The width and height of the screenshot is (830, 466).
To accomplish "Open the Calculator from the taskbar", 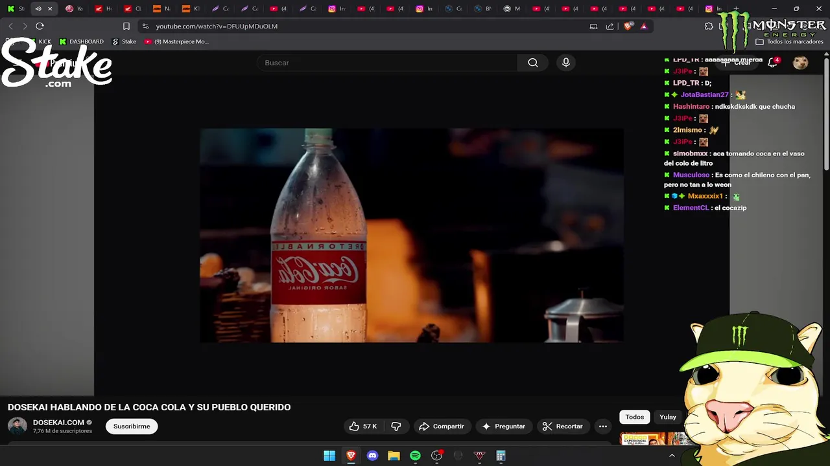I will point(501,456).
